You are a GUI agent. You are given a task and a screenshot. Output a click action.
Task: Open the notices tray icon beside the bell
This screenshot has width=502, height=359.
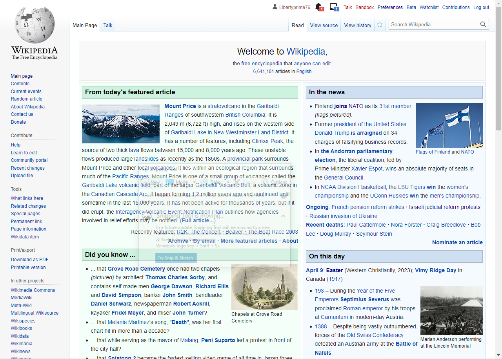click(x=334, y=7)
